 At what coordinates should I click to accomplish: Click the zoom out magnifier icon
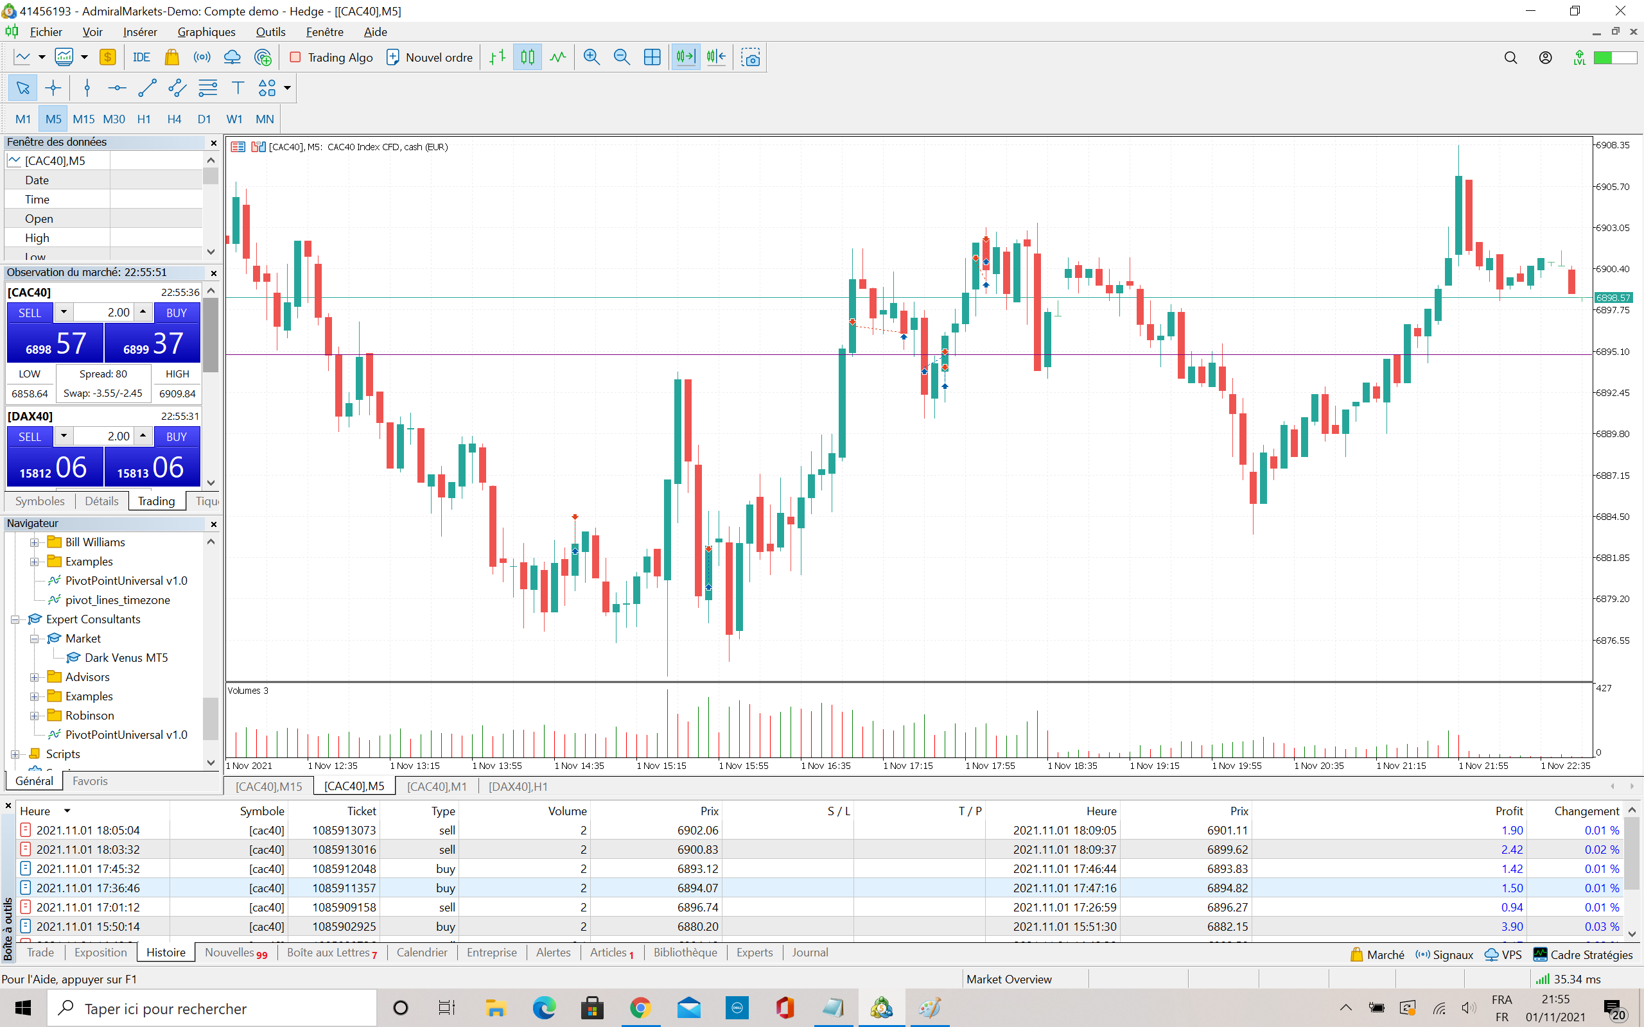(x=621, y=58)
